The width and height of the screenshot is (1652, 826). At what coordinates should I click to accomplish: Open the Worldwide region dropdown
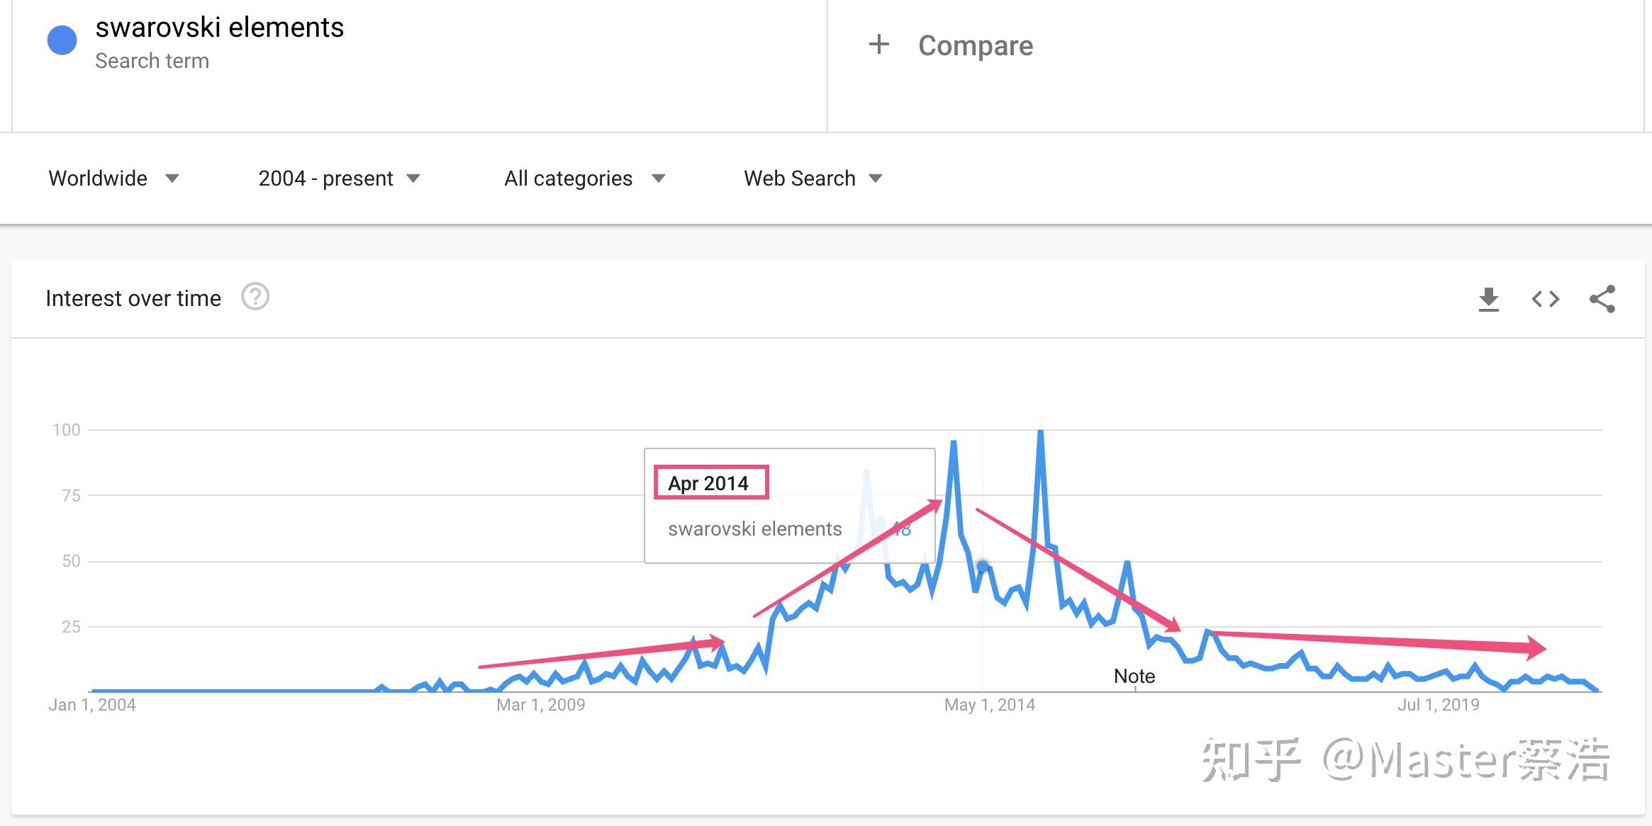[113, 179]
